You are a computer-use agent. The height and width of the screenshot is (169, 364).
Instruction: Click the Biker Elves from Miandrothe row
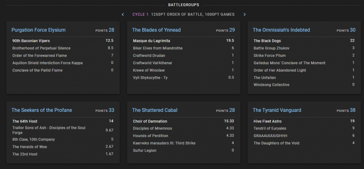tap(159, 48)
